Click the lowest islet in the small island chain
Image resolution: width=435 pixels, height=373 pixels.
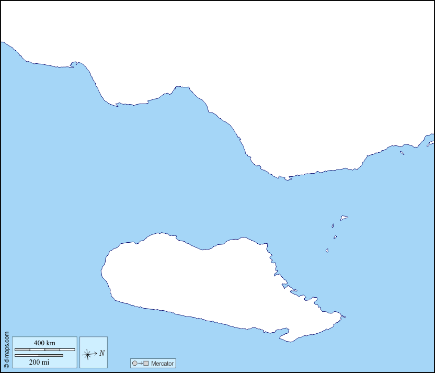pos(327,251)
